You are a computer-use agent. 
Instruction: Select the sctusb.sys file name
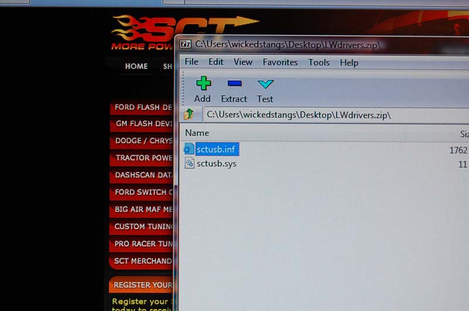(216, 164)
